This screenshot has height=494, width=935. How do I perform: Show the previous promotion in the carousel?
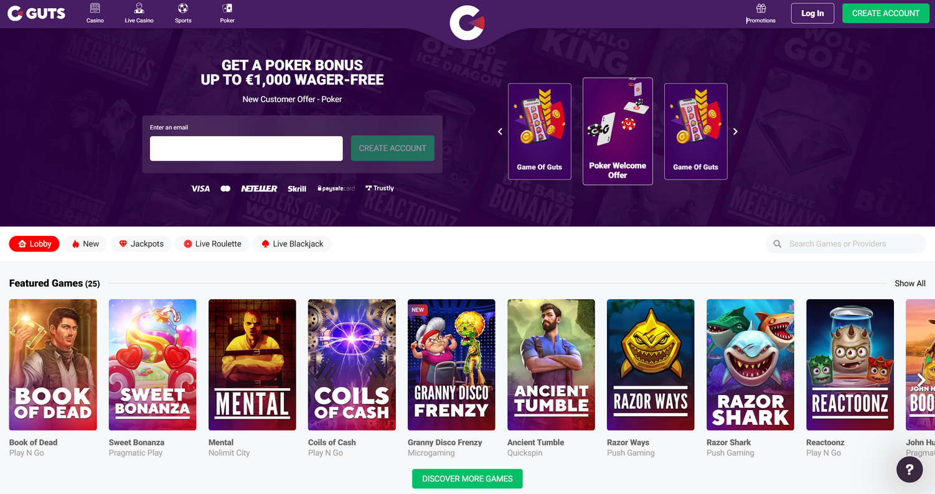(500, 131)
